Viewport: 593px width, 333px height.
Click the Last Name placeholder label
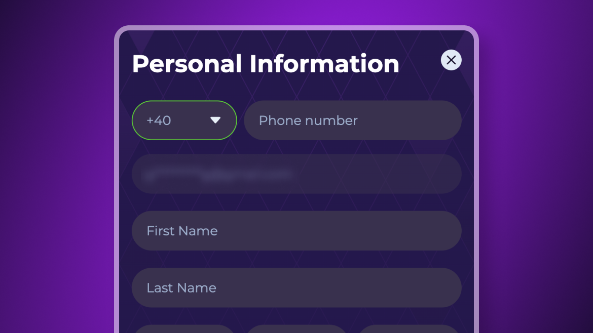pyautogui.click(x=181, y=287)
